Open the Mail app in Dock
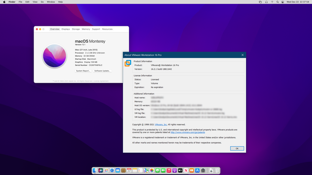 118,171
